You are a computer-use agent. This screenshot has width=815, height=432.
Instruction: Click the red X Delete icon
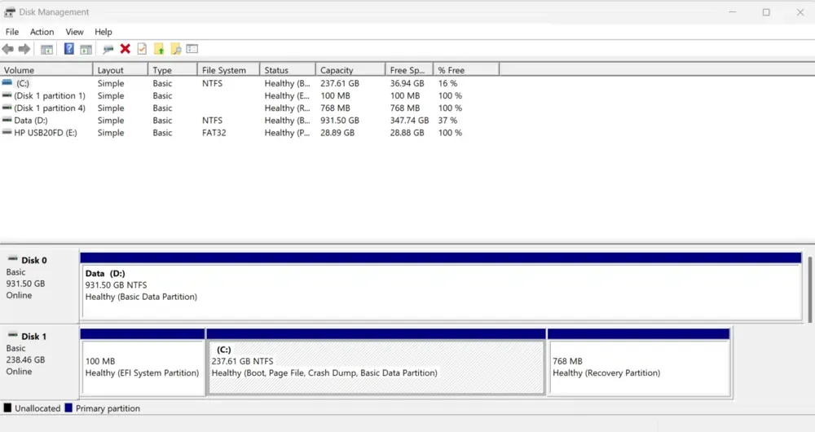[125, 49]
